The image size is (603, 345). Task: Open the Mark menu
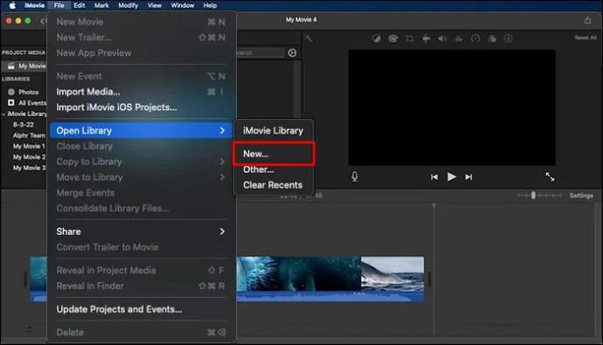(101, 5)
